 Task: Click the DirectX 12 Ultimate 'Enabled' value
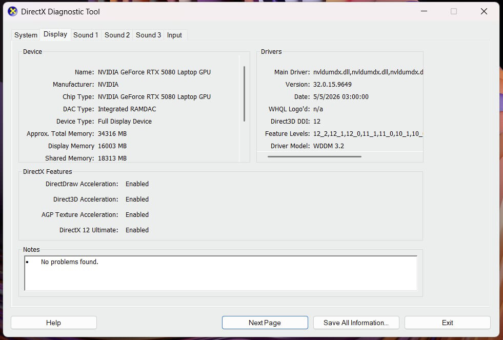(x=137, y=230)
